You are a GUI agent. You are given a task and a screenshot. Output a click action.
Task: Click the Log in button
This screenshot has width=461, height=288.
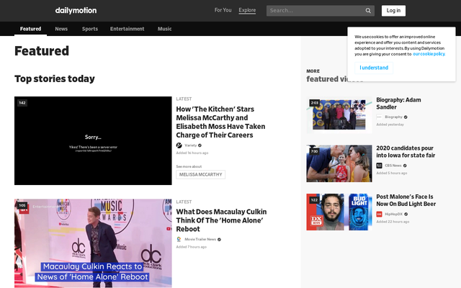393,11
